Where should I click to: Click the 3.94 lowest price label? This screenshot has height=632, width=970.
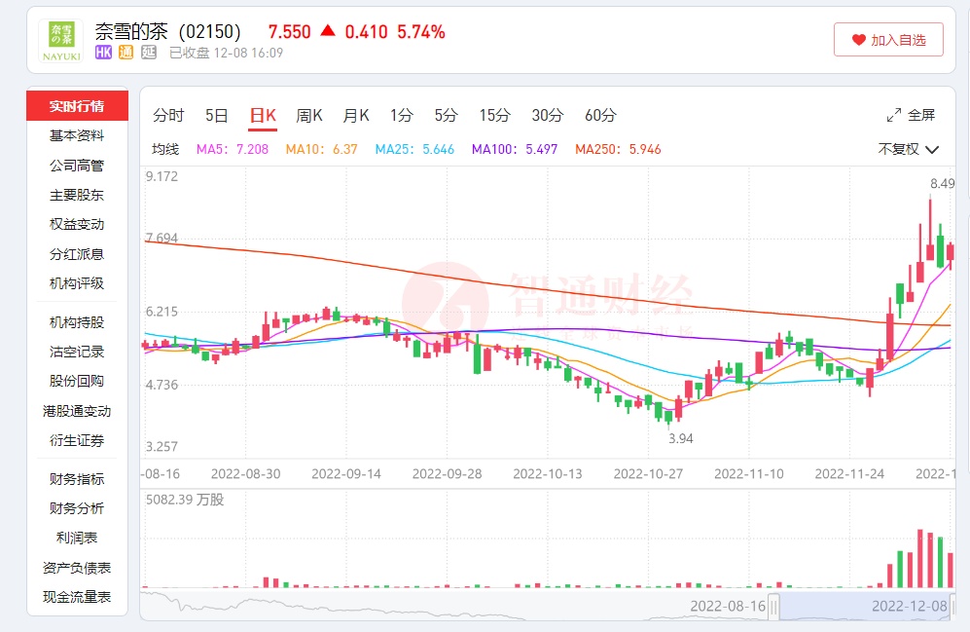pyautogui.click(x=680, y=438)
